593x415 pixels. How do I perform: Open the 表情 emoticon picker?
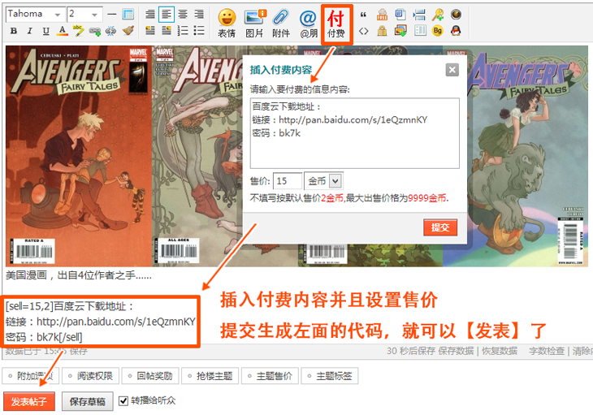[x=227, y=23]
